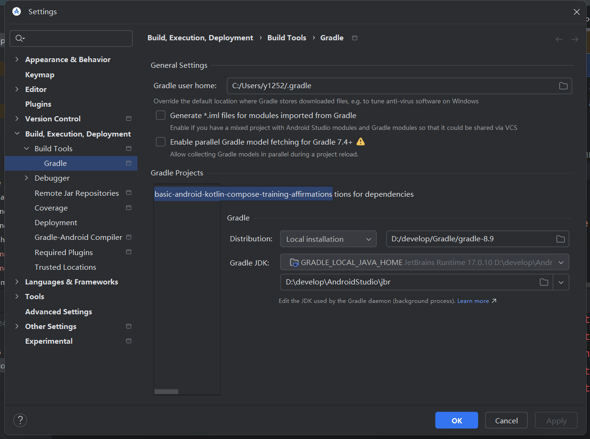Go back with the left arrow icon
Screen dimensions: 590x439
(x=559, y=39)
